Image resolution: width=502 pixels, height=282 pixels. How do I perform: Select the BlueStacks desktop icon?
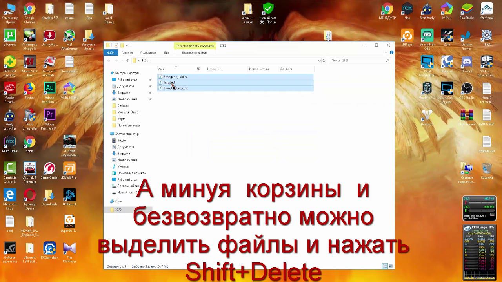467,11
